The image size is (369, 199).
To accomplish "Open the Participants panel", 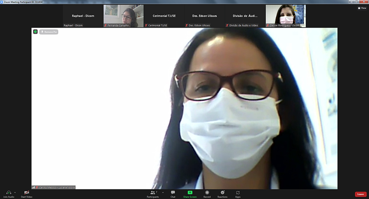I will coord(153,192).
